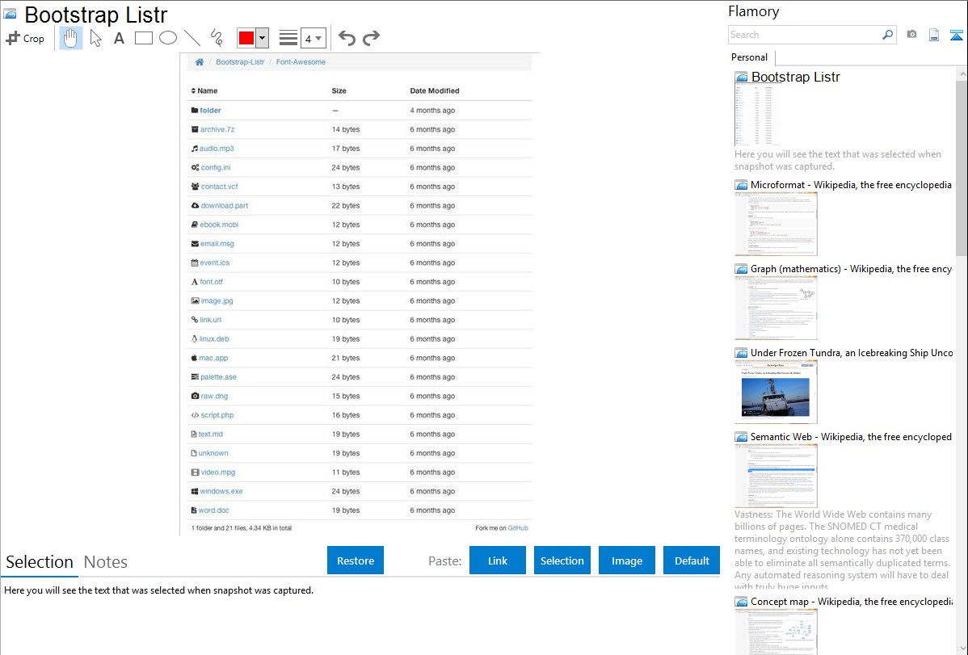
Task: Click the line thickness icon
Action: pos(288,38)
